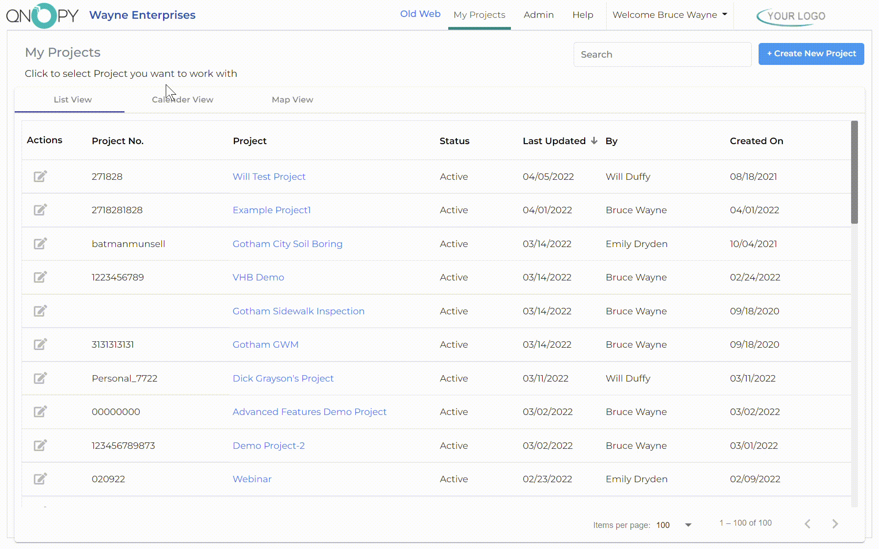Click Create New Project button
879x549 pixels.
tap(811, 54)
